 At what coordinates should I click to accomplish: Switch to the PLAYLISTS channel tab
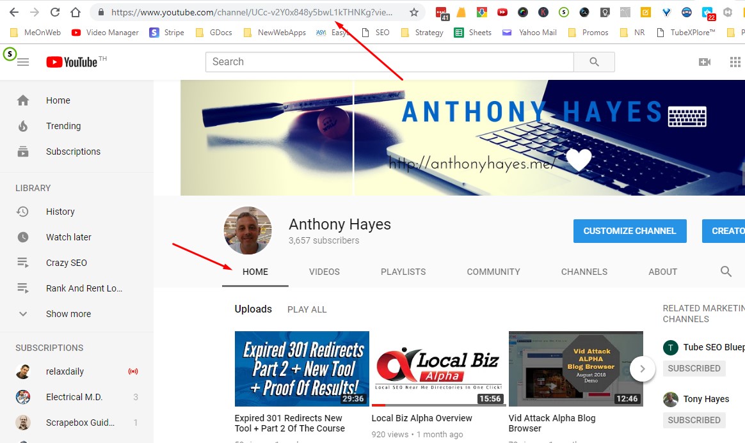click(x=403, y=272)
